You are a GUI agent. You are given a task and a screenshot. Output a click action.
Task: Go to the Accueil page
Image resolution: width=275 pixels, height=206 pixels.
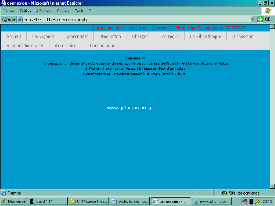coord(13,36)
